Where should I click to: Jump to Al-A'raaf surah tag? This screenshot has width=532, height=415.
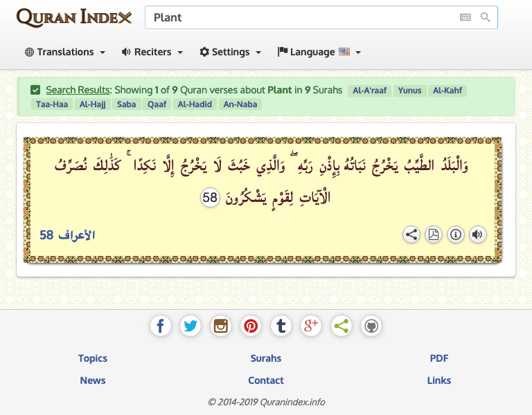369,91
